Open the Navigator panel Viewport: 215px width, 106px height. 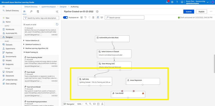coord(69,104)
